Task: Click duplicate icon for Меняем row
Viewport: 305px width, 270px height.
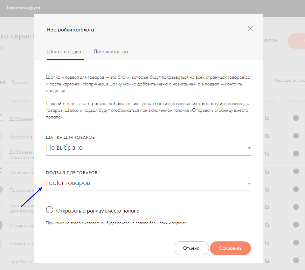Action: tap(267, 172)
